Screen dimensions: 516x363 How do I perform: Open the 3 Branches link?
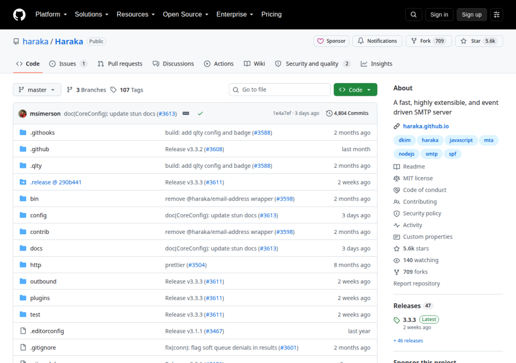(x=87, y=90)
